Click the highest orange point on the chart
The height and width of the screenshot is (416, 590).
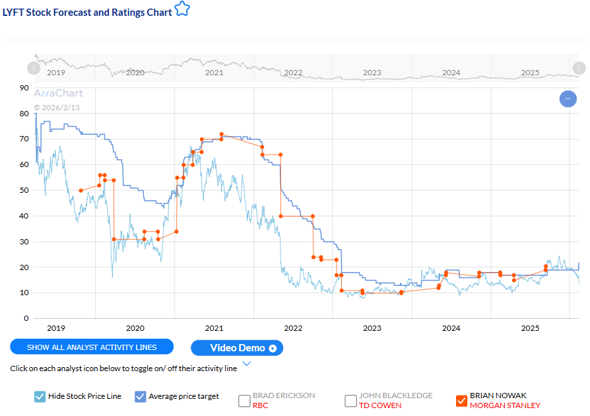(x=222, y=134)
